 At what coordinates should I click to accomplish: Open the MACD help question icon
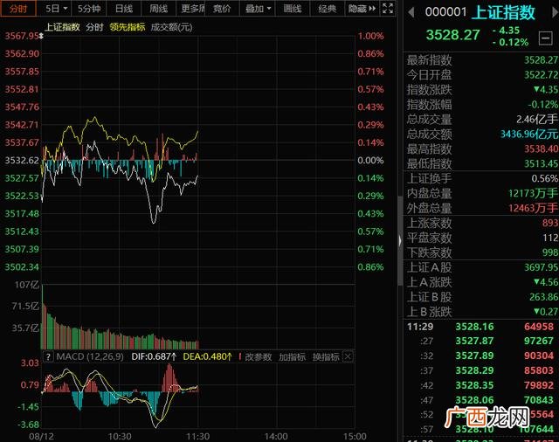[48, 356]
